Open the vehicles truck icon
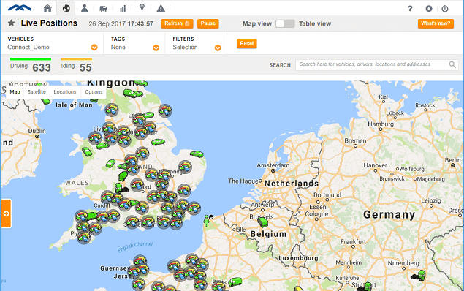The image size is (464, 291). [103, 8]
